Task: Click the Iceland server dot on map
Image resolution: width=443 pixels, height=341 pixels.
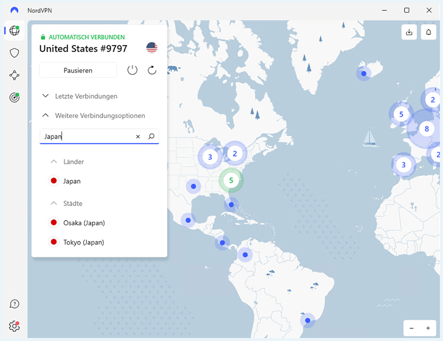Action: tap(364, 74)
